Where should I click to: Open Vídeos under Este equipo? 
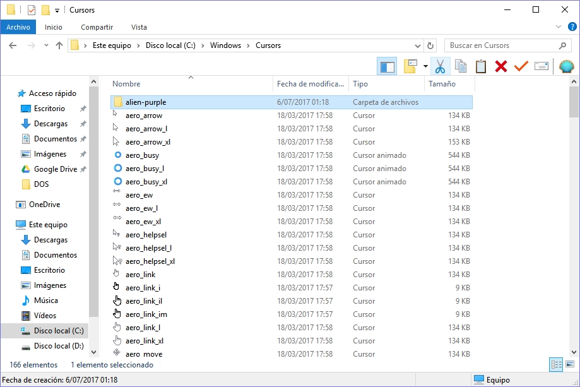pyautogui.click(x=45, y=316)
